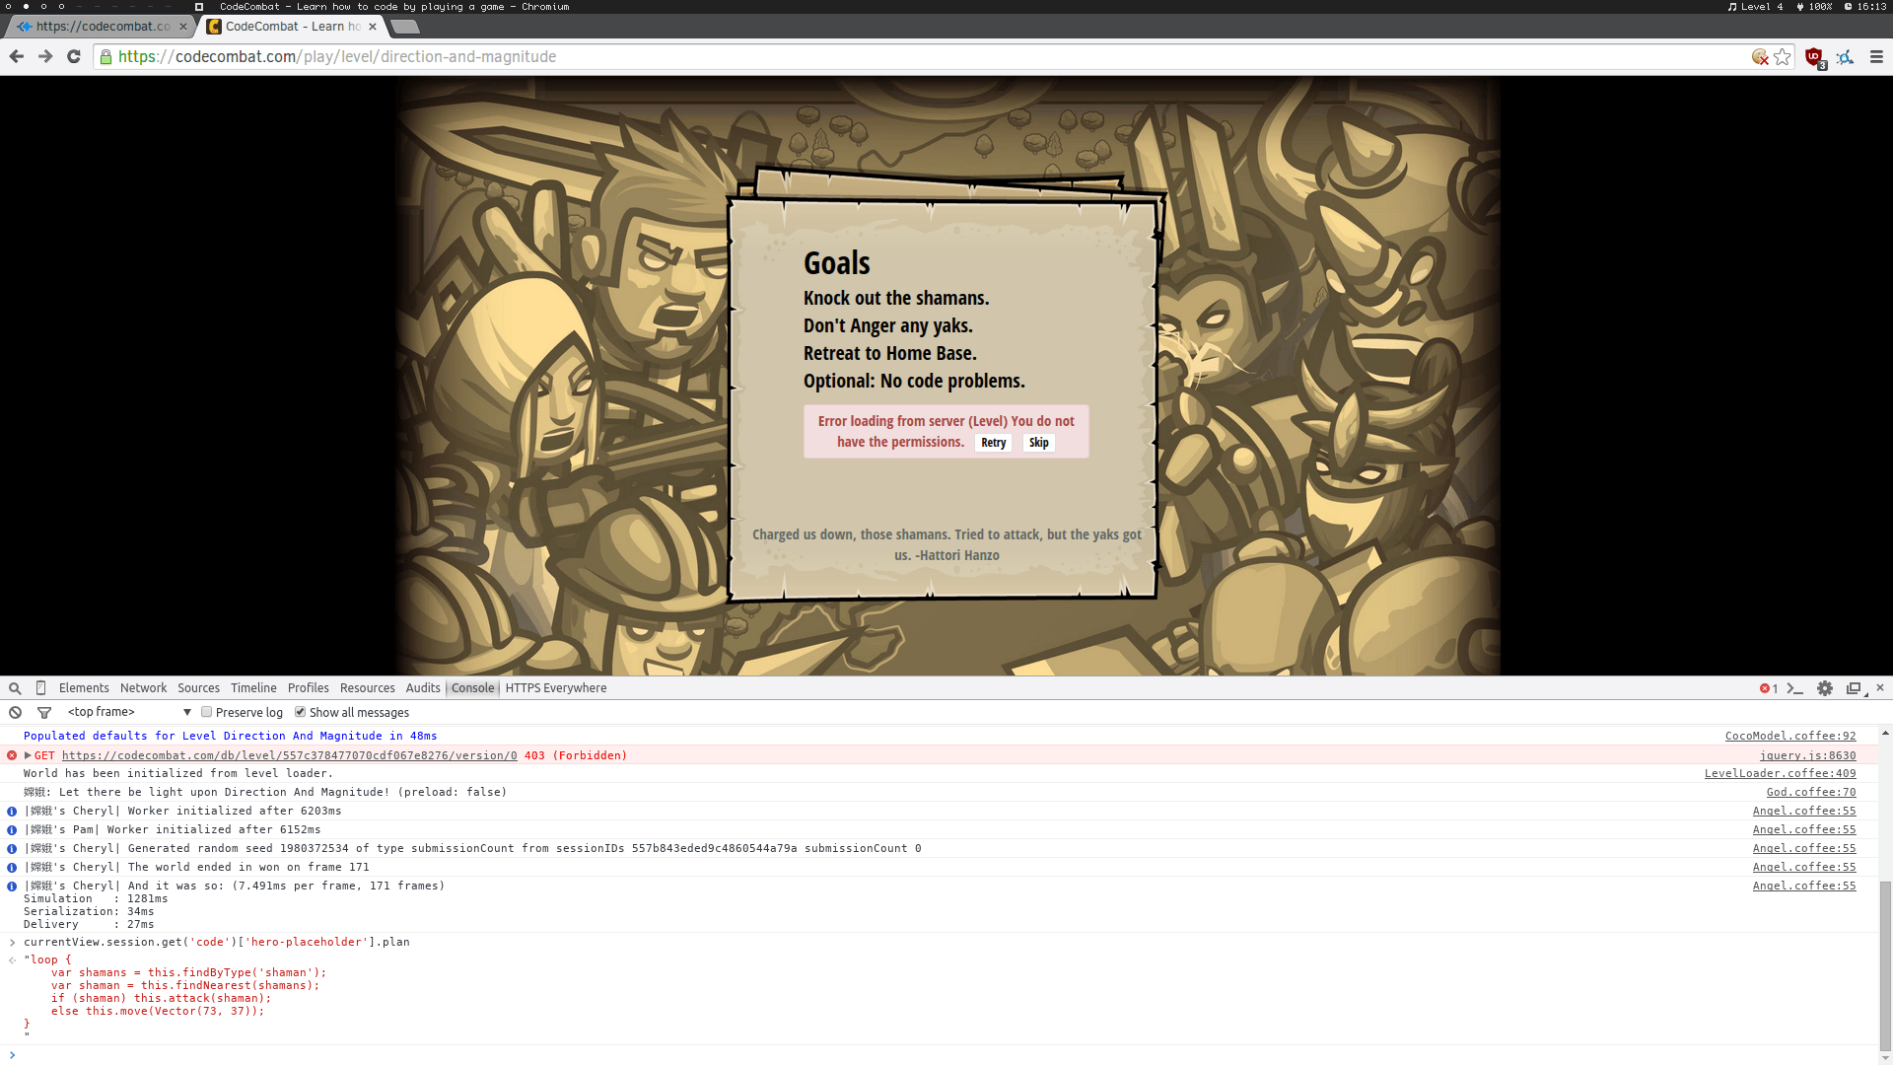Open the Sources DevTools tab
Viewport: 1893px width, 1065px height.
point(198,688)
